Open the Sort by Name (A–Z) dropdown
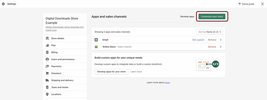 click(x=210, y=32)
